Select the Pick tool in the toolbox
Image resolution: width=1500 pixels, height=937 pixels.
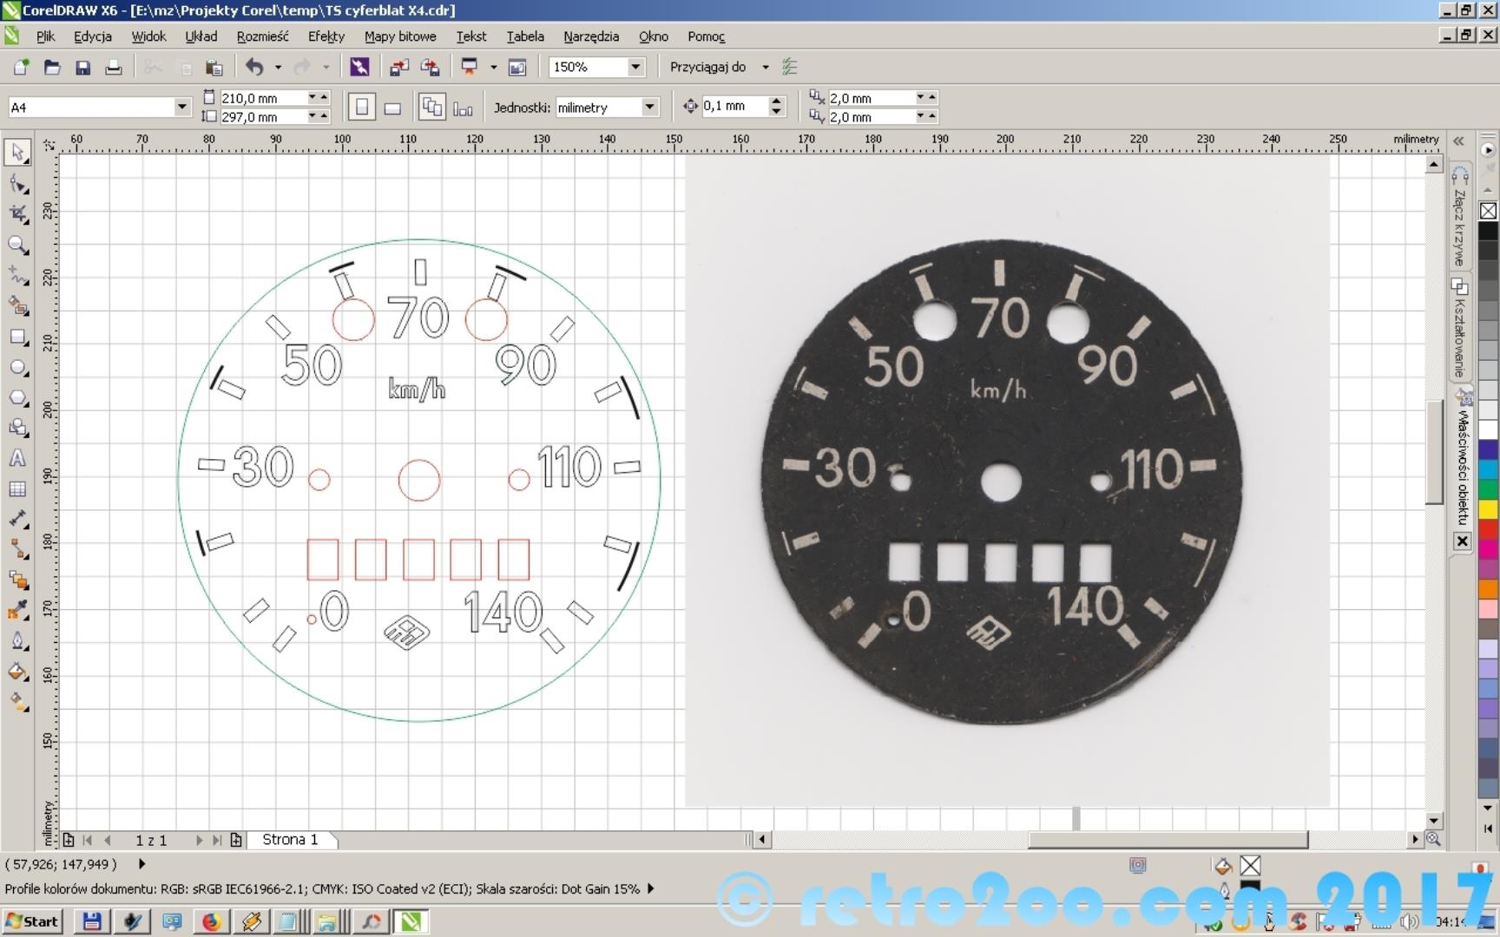[x=17, y=152]
